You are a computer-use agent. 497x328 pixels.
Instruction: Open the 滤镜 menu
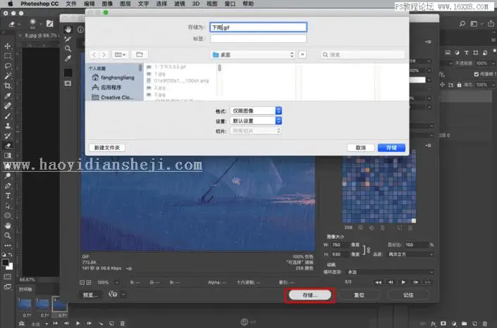point(179,4)
